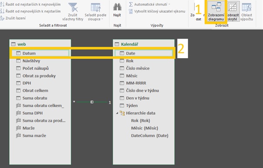Clear all filters with Zrušit všechny filtry
This screenshot has height=168, width=263.
tap(73, 11)
